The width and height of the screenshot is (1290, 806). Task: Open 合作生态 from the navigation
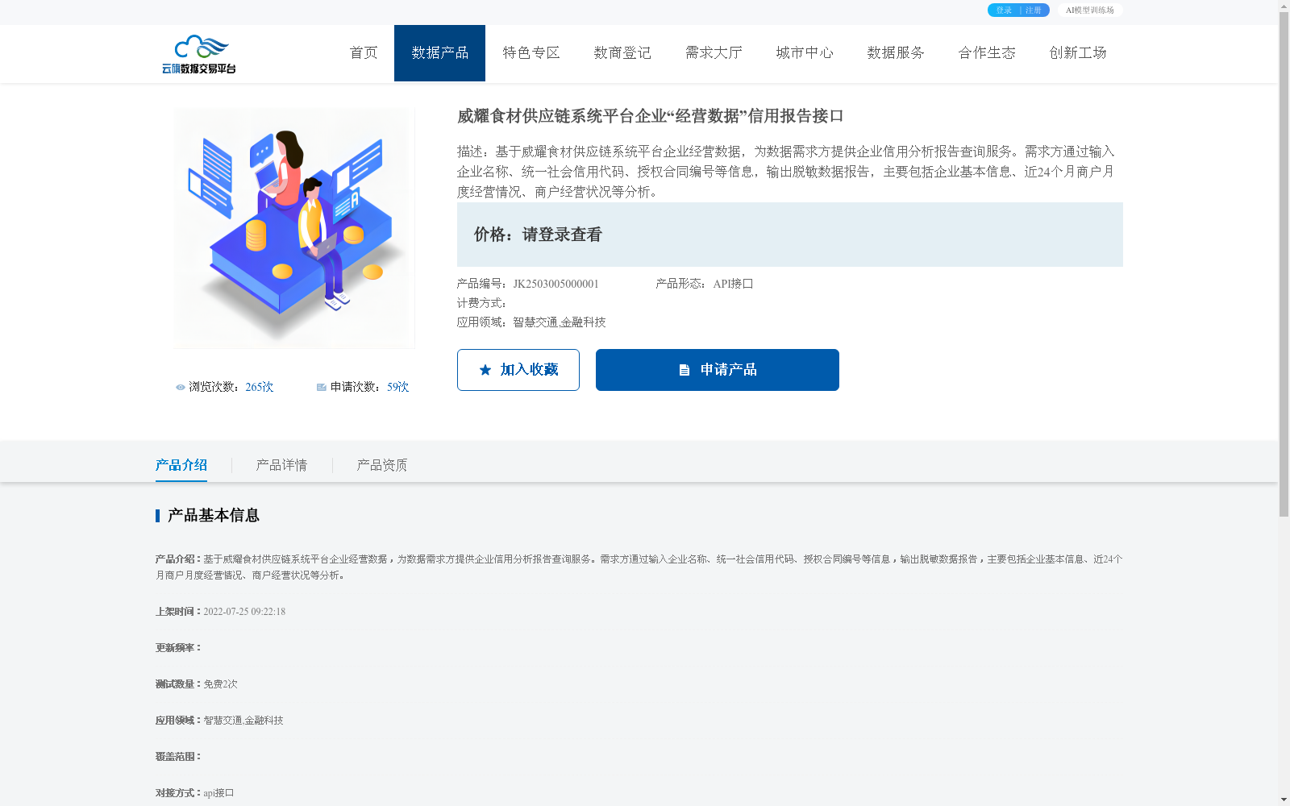pos(987,53)
